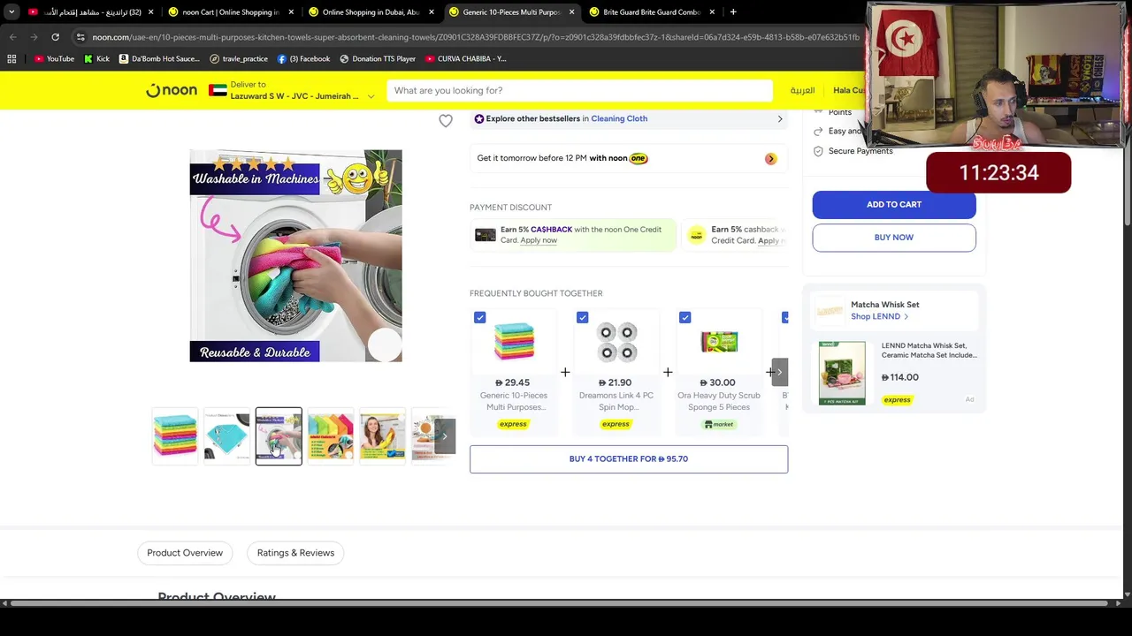Viewport: 1132px width, 636px height.
Task: Select the stacked colorful towels thumbnail
Action: click(175, 436)
